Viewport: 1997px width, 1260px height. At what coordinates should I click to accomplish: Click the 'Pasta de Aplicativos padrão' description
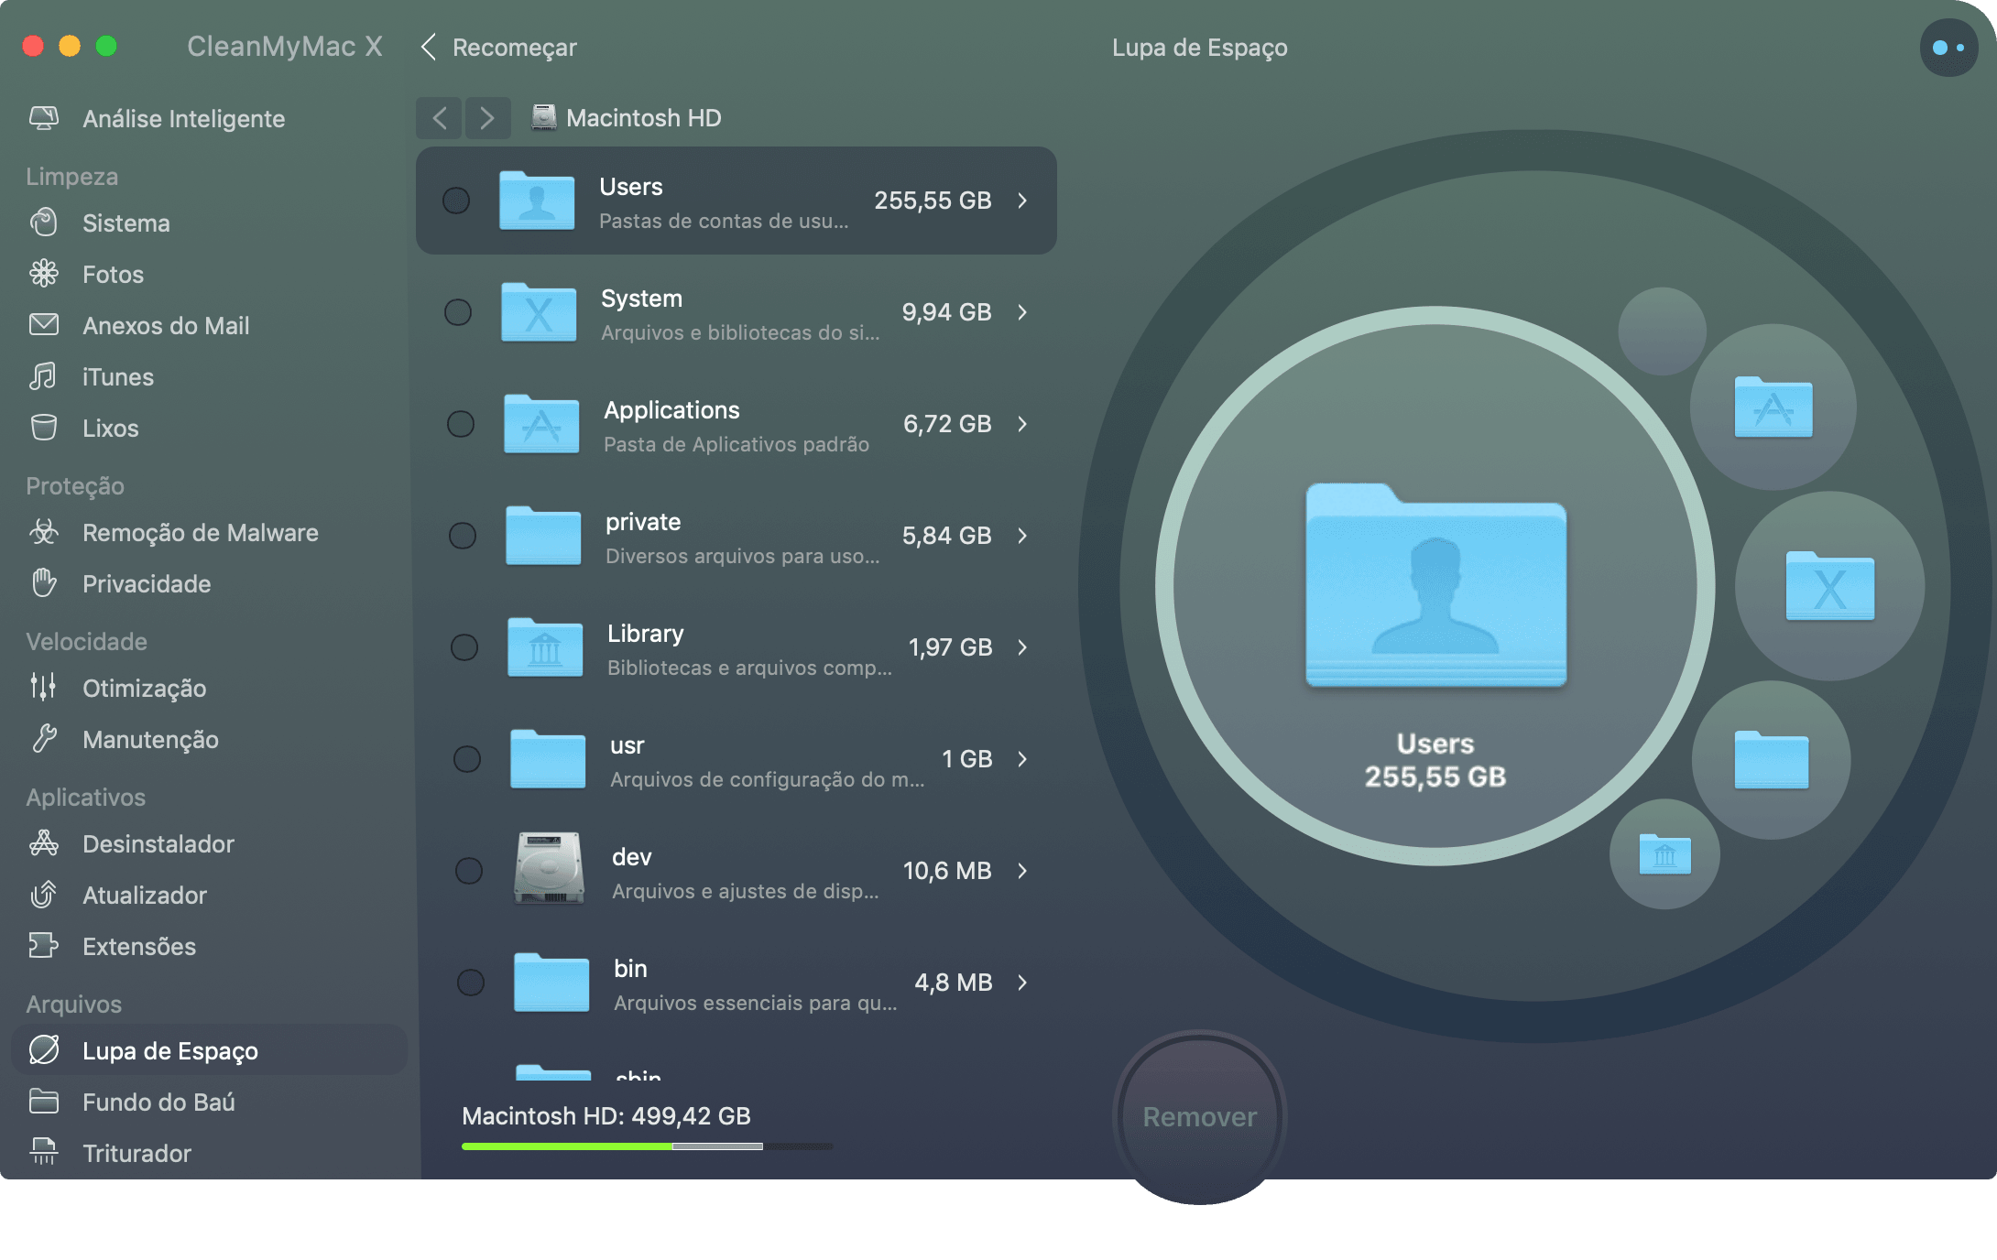pos(737,444)
